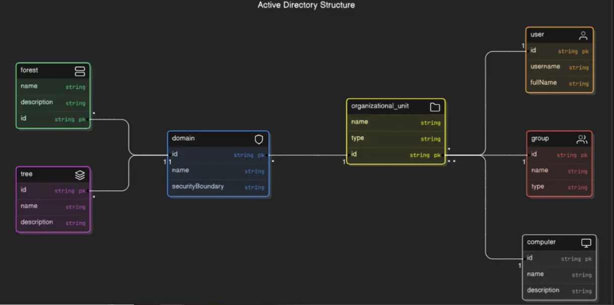Select the user entity header
Viewport: 614px width, 305px height.
560,35
